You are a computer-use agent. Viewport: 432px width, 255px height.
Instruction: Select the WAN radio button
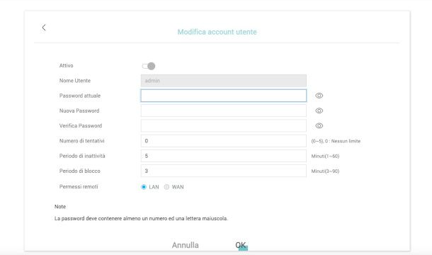tap(166, 187)
